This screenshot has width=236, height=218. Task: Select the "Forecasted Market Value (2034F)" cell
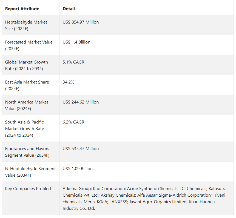point(29,45)
